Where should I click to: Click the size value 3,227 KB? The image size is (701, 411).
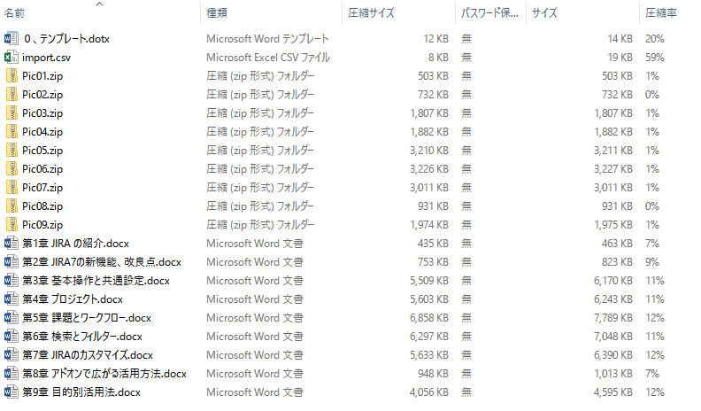click(x=612, y=169)
